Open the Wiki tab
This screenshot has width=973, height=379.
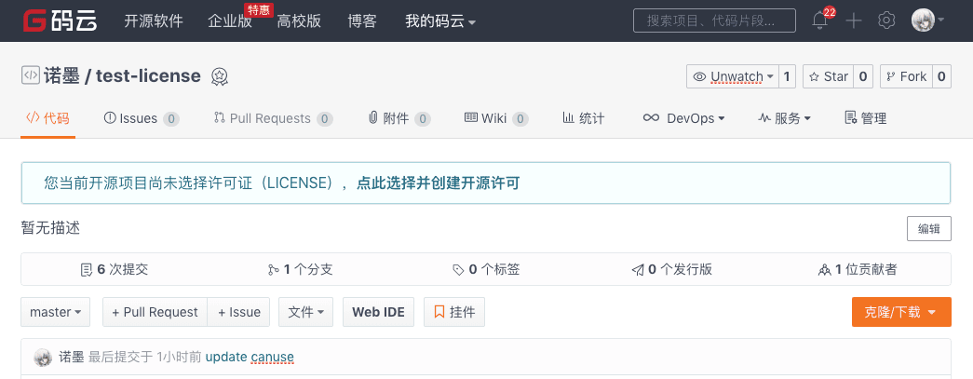(x=495, y=118)
